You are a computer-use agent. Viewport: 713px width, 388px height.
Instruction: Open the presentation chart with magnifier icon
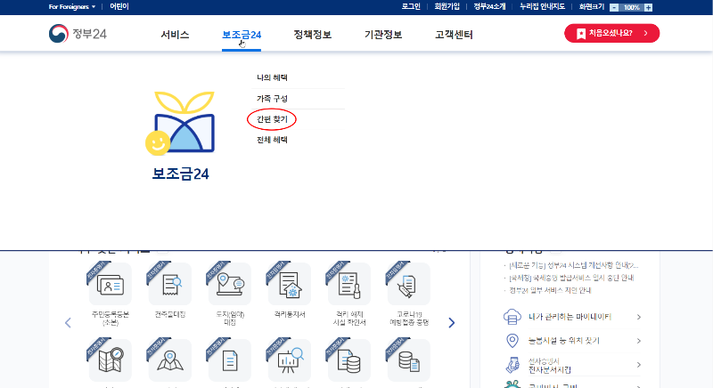[290, 360]
